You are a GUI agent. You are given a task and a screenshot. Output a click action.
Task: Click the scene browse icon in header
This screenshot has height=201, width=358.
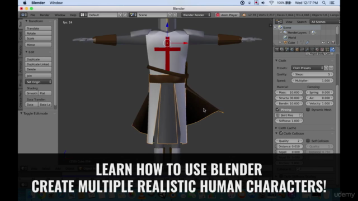pos(133,15)
